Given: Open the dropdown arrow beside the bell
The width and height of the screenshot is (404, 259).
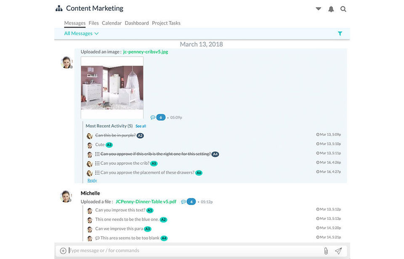Looking at the screenshot, I should coord(319,9).
